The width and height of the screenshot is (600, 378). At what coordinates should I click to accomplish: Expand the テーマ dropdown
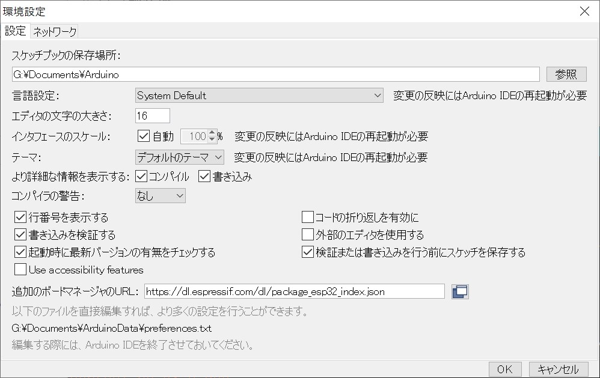[179, 157]
